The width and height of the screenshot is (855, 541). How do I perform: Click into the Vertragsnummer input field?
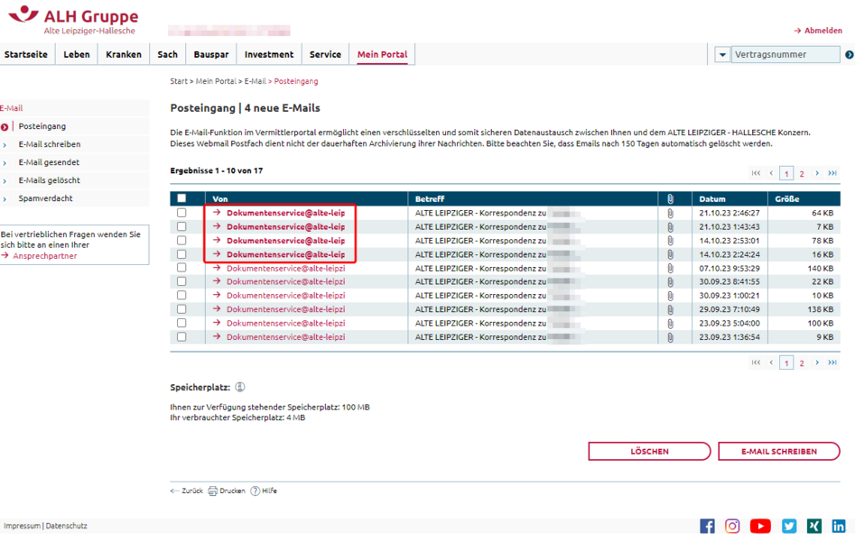[x=785, y=54]
